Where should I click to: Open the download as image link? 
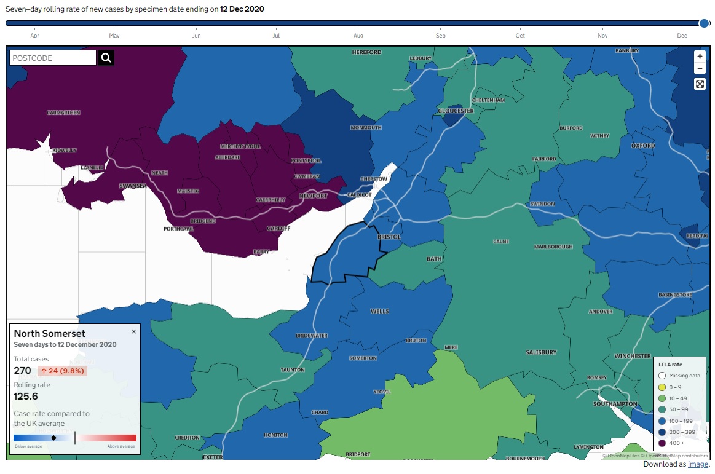pyautogui.click(x=698, y=464)
